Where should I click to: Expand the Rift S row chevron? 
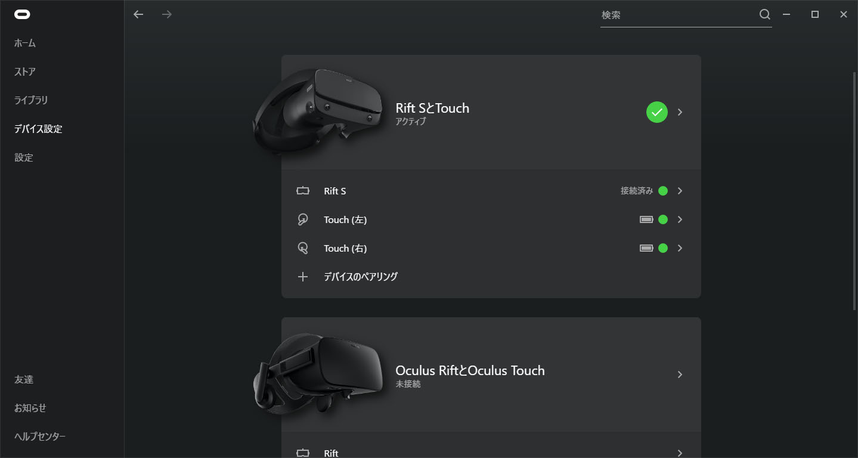(x=680, y=191)
